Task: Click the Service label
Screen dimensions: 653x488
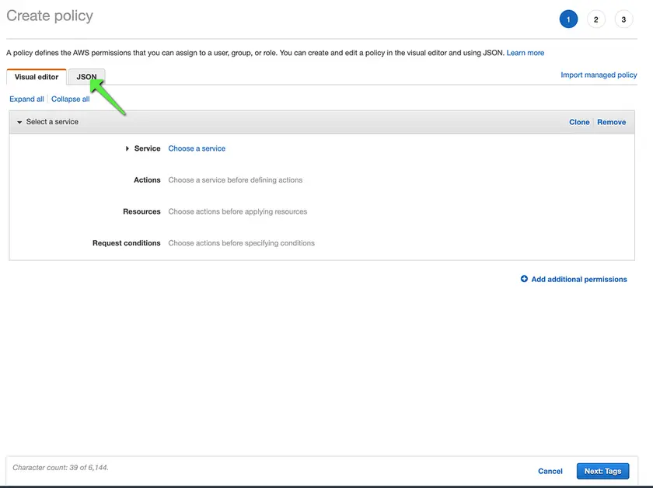Action: coord(147,148)
